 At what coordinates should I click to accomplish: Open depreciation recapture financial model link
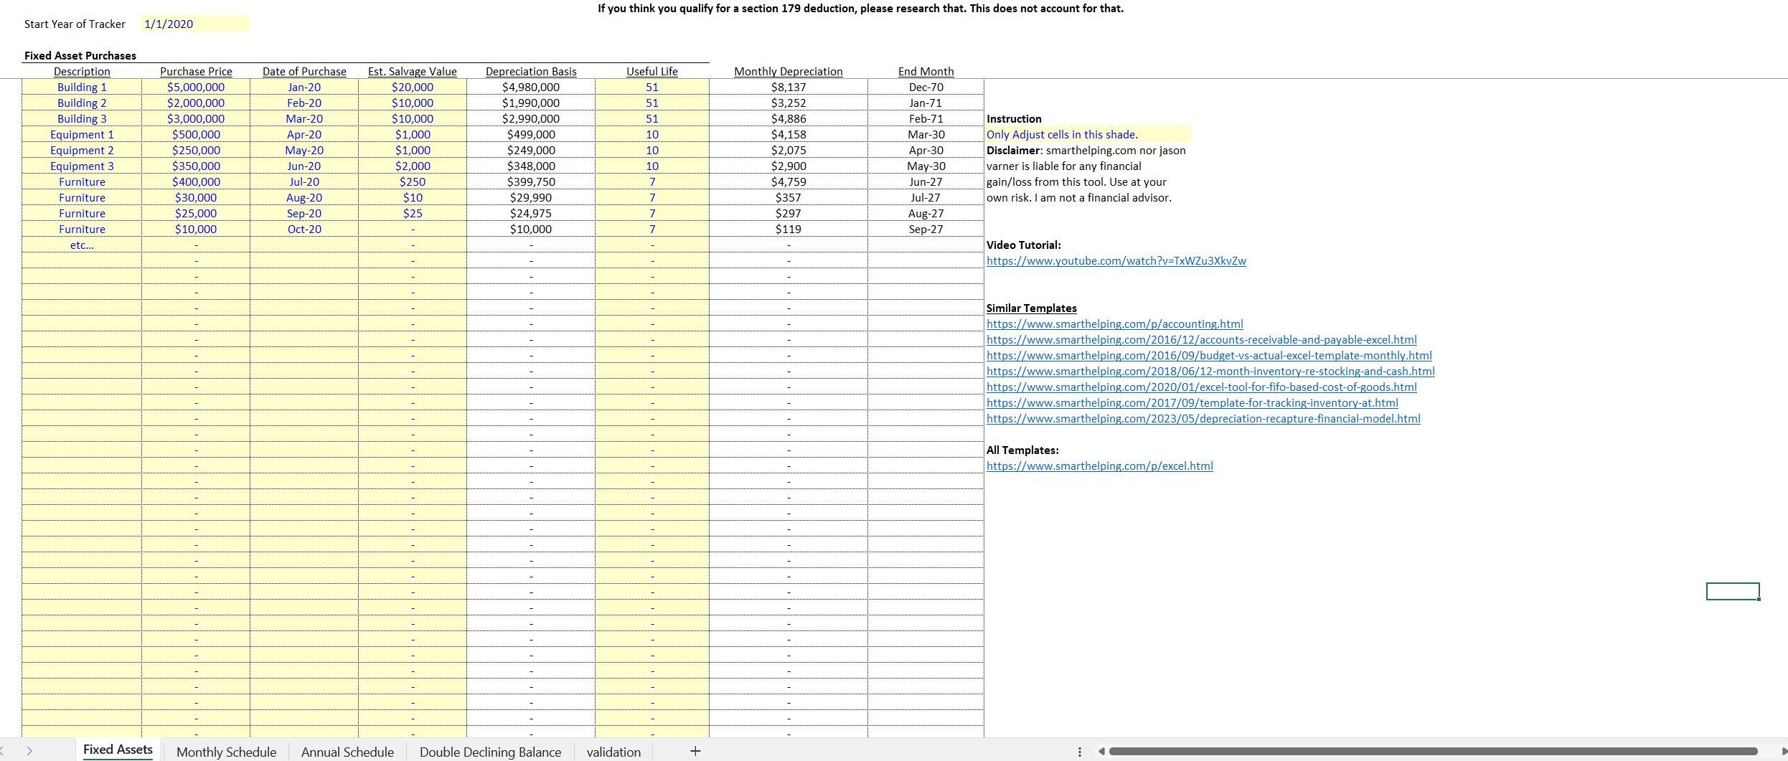[1203, 419]
